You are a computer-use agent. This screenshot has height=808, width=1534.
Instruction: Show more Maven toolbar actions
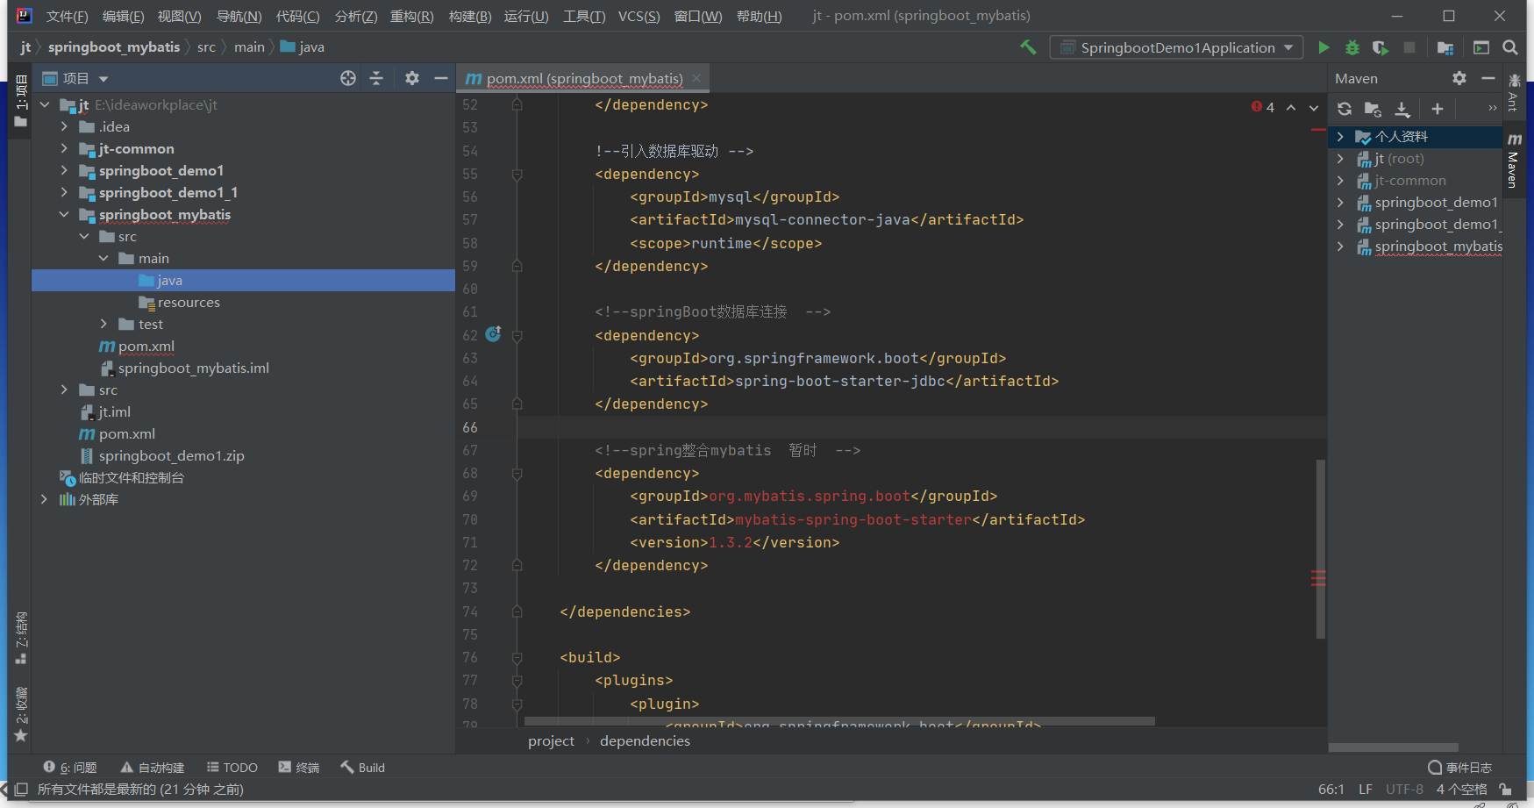coord(1493,108)
